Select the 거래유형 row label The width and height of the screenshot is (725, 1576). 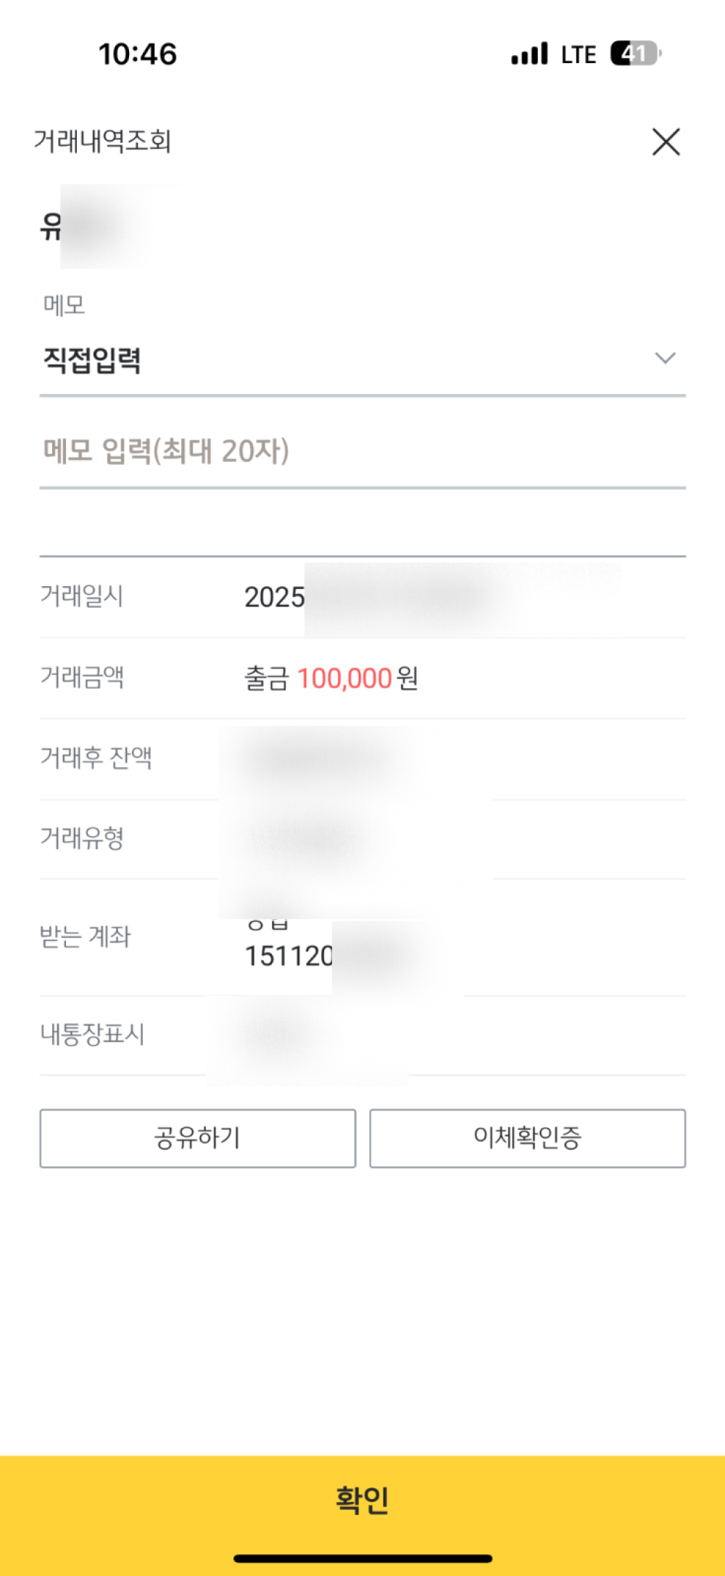tap(82, 838)
